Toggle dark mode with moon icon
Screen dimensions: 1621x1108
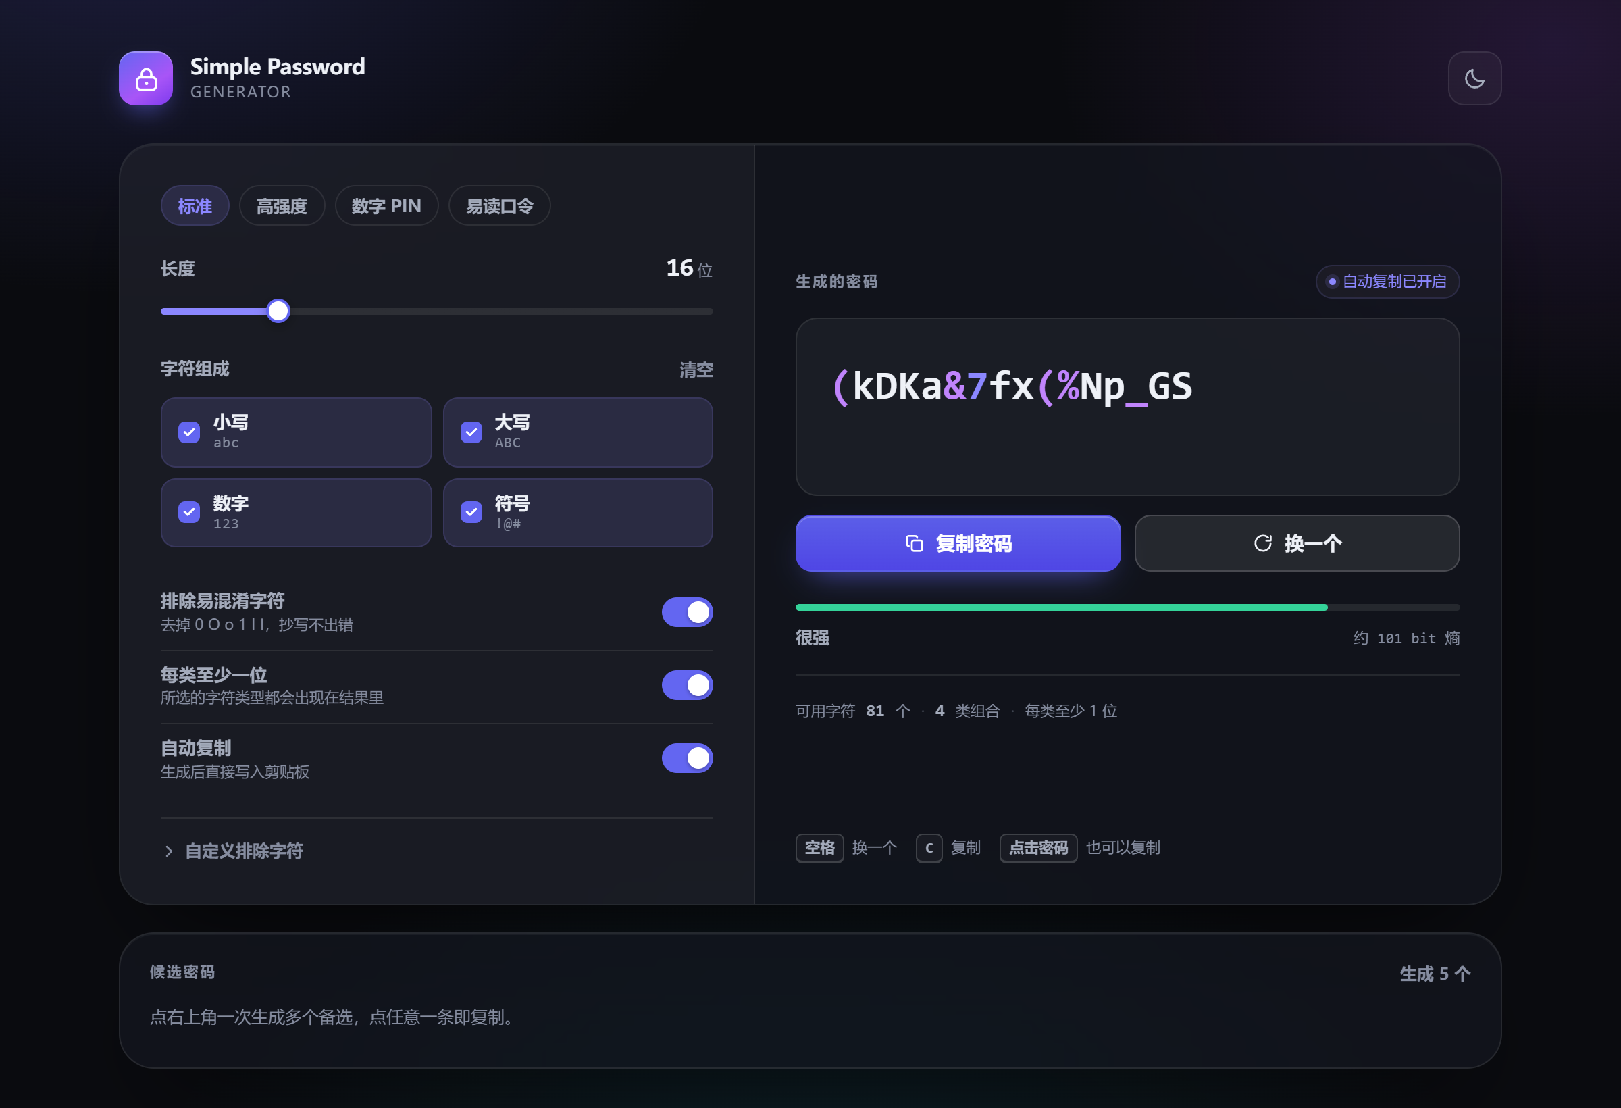[1474, 78]
